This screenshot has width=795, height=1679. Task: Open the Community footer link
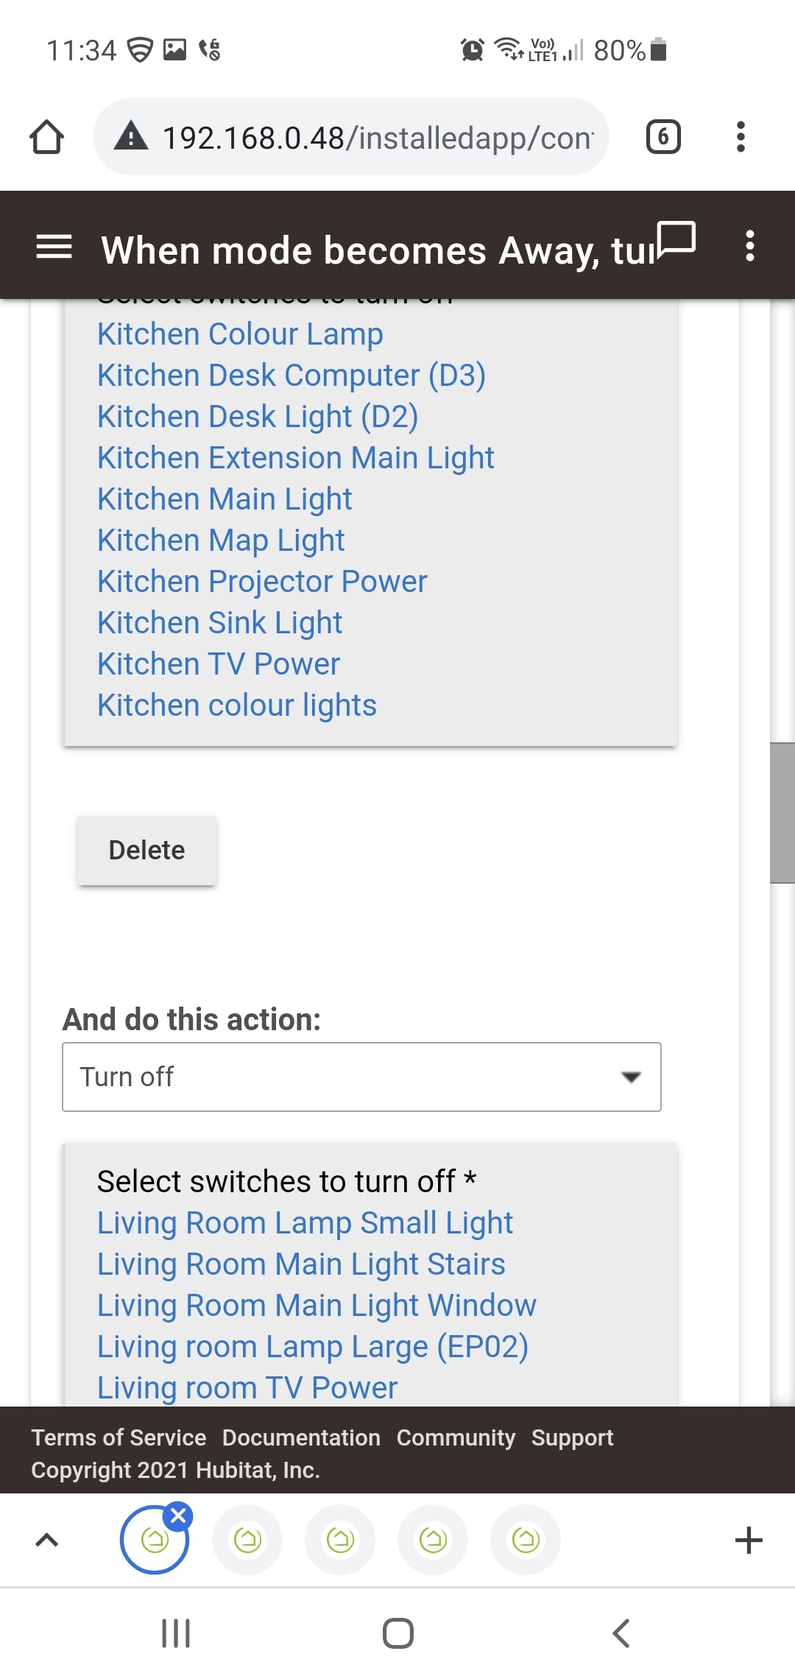456,1437
